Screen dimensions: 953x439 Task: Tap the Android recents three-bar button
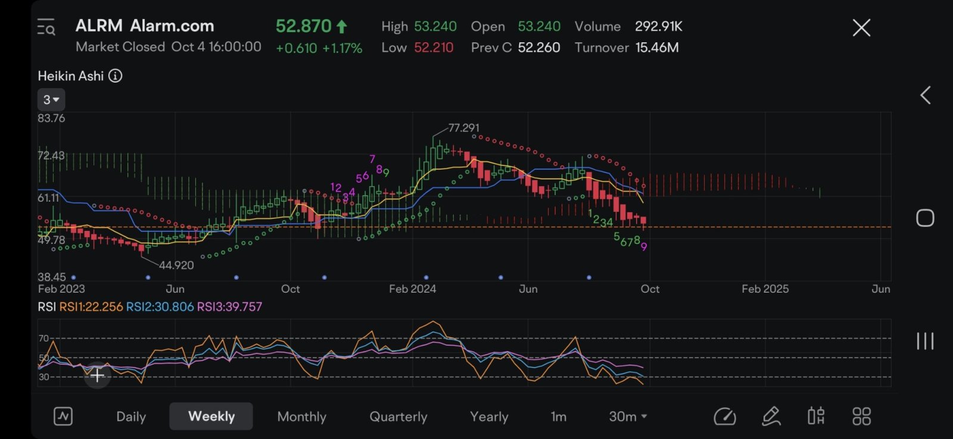pos(925,341)
